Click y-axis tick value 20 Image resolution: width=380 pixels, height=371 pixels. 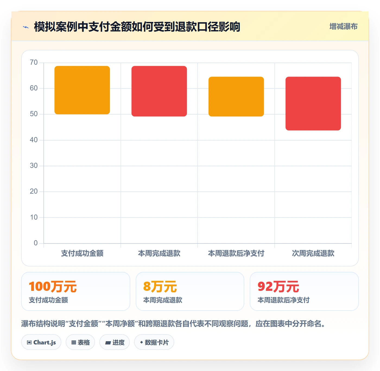pyautogui.click(x=34, y=191)
